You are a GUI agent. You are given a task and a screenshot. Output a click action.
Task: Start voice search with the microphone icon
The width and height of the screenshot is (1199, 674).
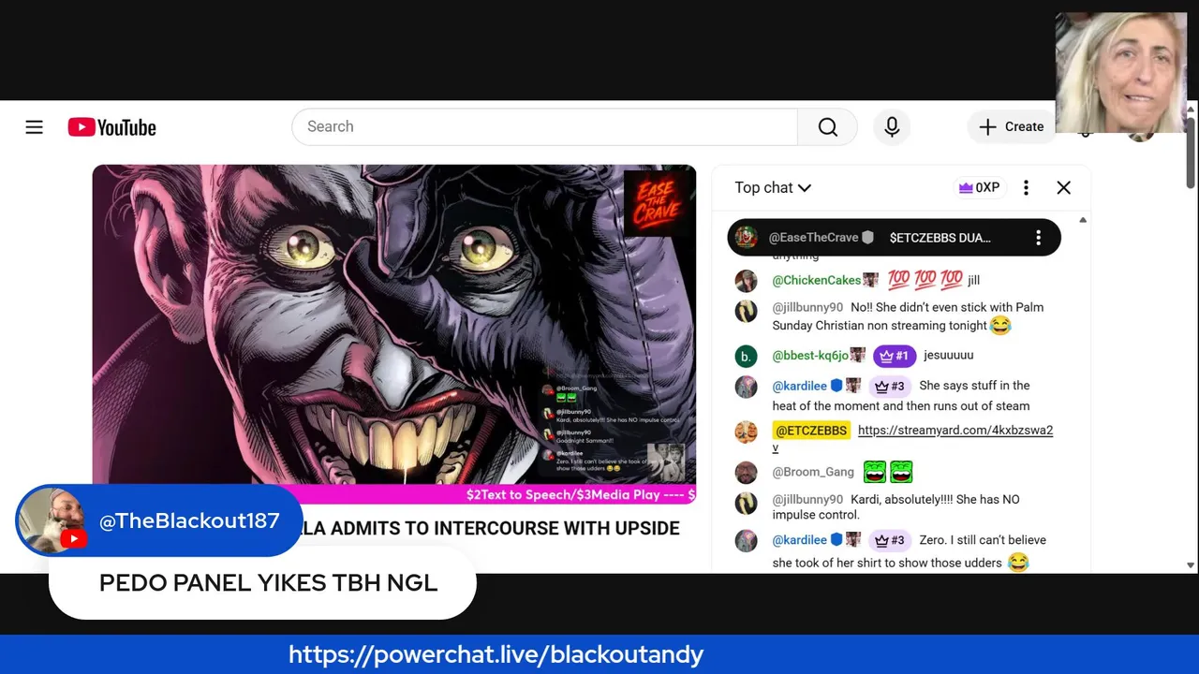(892, 127)
